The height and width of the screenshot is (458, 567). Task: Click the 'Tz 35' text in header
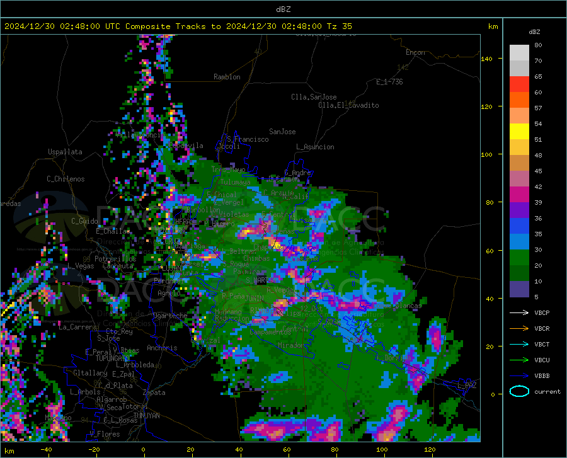pyautogui.click(x=340, y=26)
